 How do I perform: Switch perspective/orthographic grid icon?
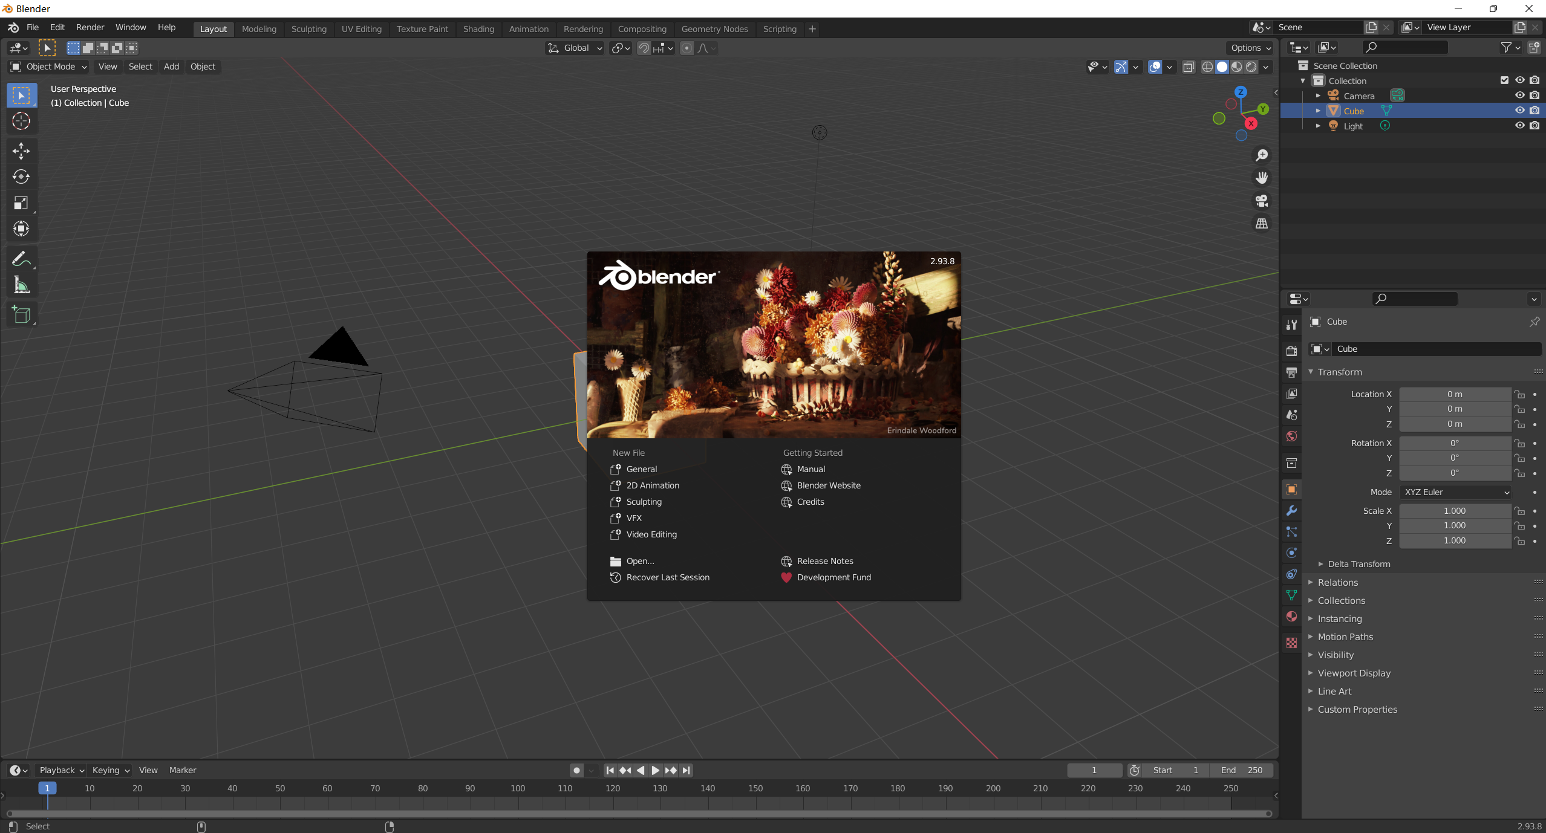pyautogui.click(x=1262, y=224)
